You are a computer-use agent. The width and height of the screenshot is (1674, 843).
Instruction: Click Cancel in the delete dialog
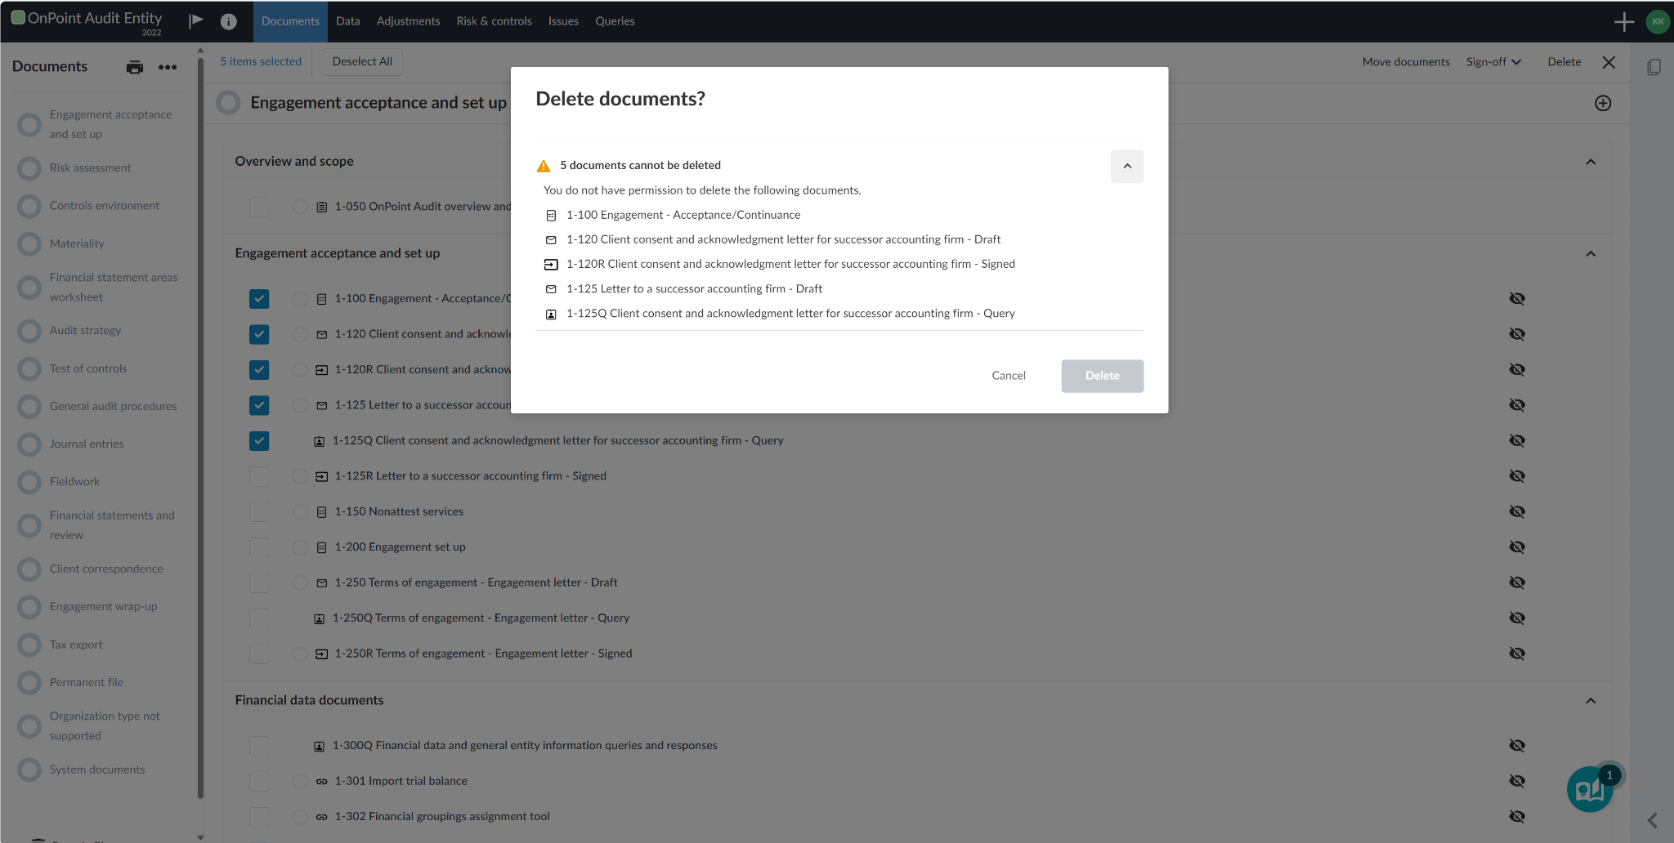click(x=1008, y=375)
